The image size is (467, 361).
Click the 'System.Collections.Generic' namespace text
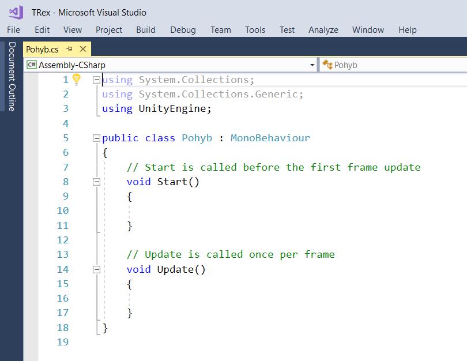click(x=219, y=94)
